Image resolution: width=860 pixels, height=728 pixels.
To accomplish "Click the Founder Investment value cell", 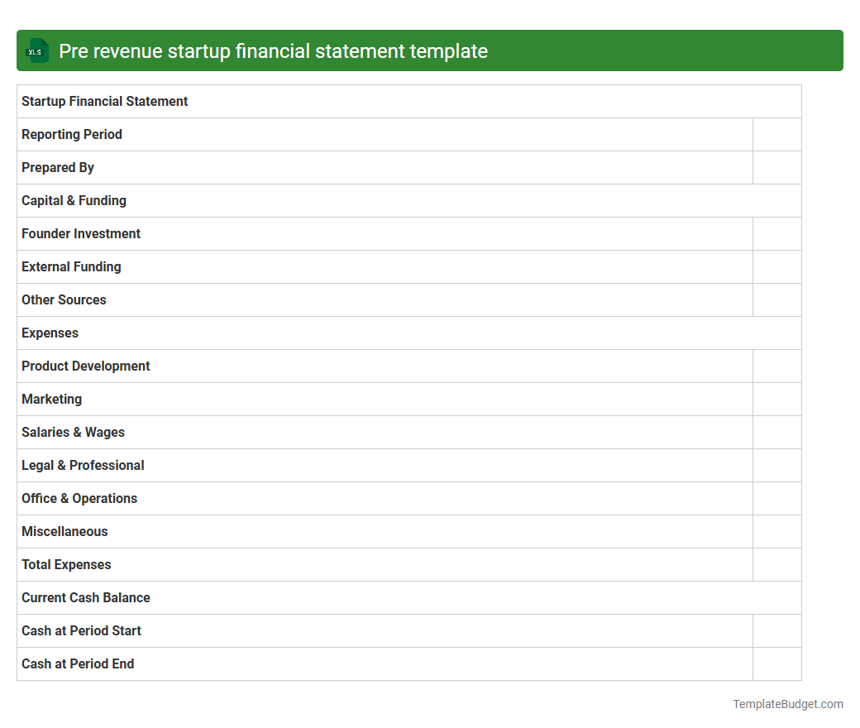I will (776, 233).
